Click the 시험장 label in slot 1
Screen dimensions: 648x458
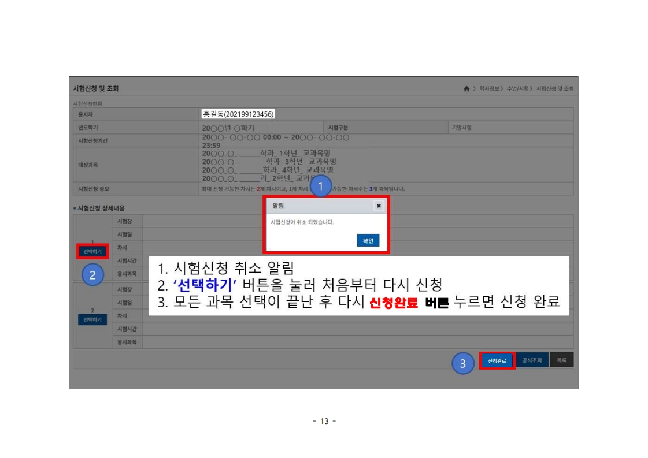(x=124, y=221)
